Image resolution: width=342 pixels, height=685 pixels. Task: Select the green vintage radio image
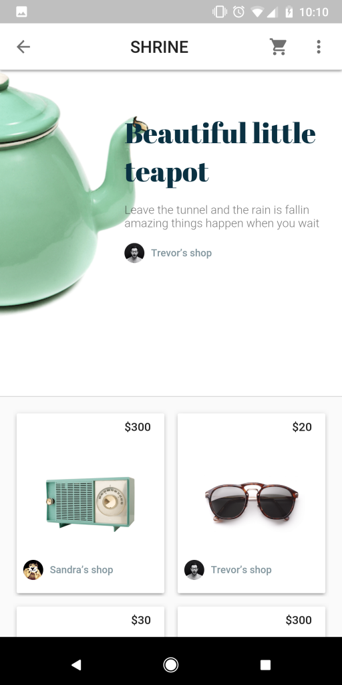[90, 504]
